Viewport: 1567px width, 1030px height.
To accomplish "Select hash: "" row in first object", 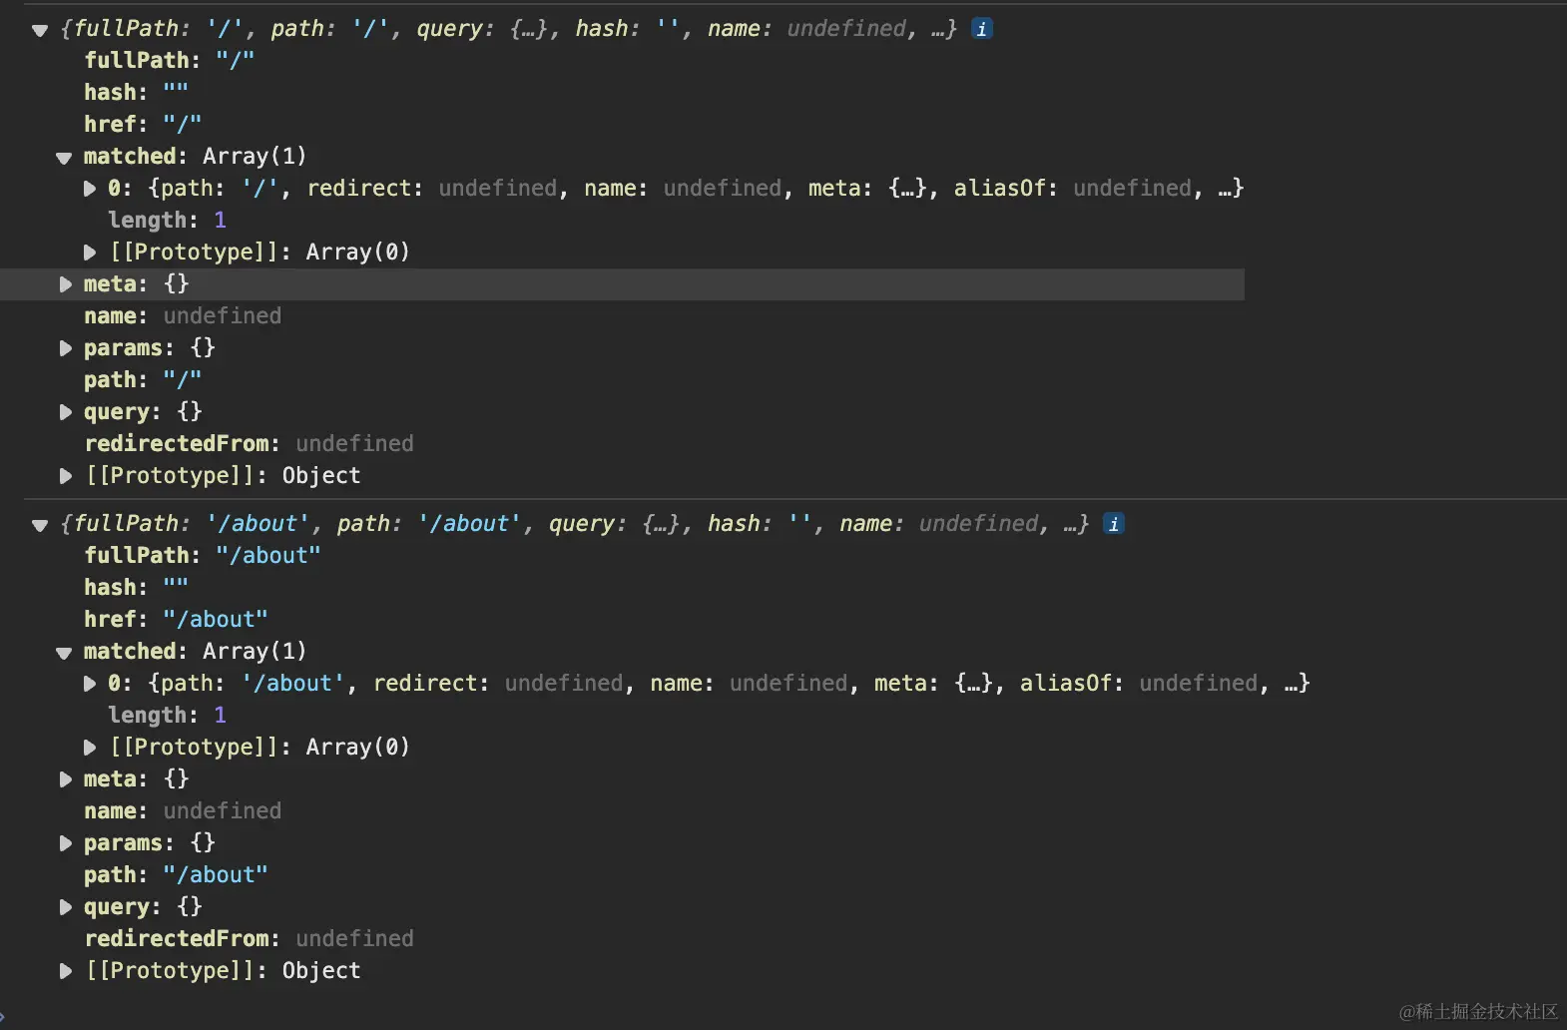I will point(136,93).
